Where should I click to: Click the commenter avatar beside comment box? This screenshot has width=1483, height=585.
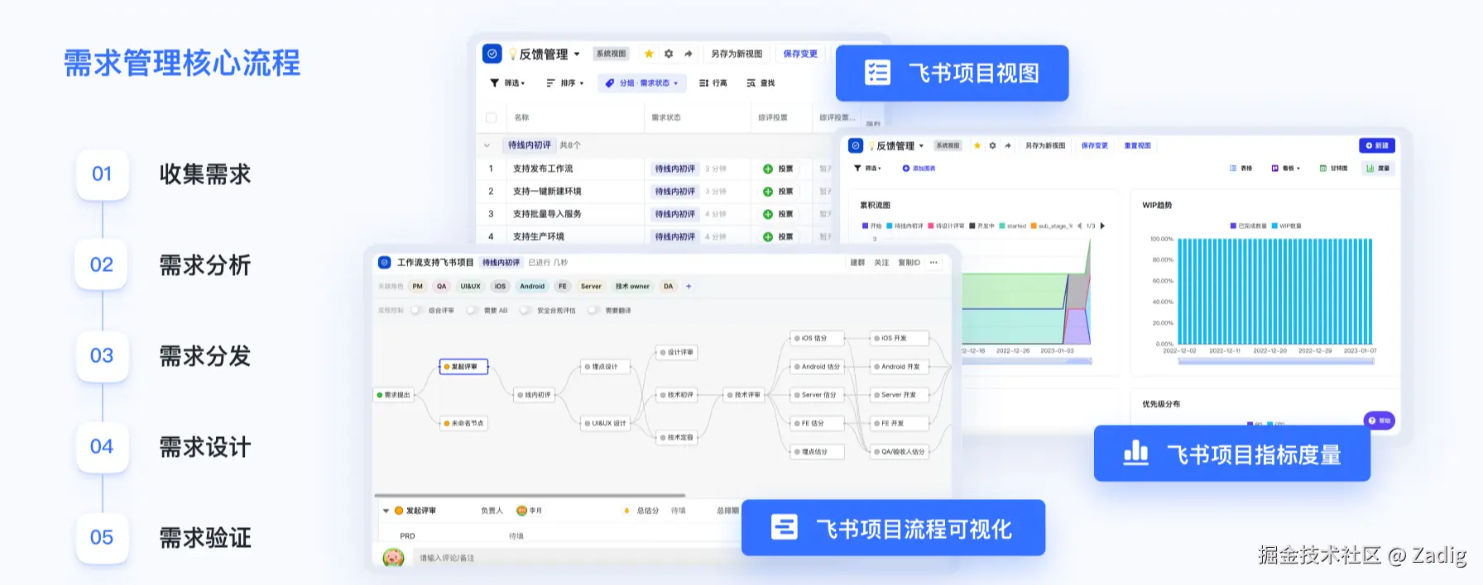pos(393,558)
